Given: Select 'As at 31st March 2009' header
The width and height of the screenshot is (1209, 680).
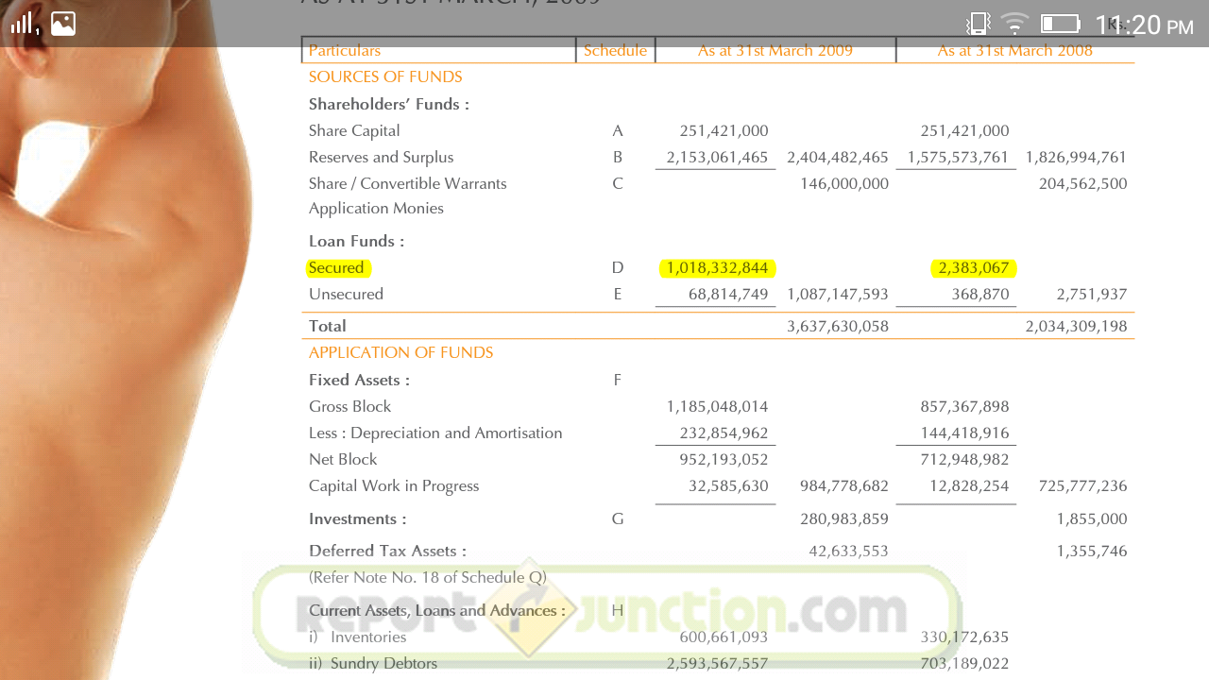Looking at the screenshot, I should (x=775, y=50).
